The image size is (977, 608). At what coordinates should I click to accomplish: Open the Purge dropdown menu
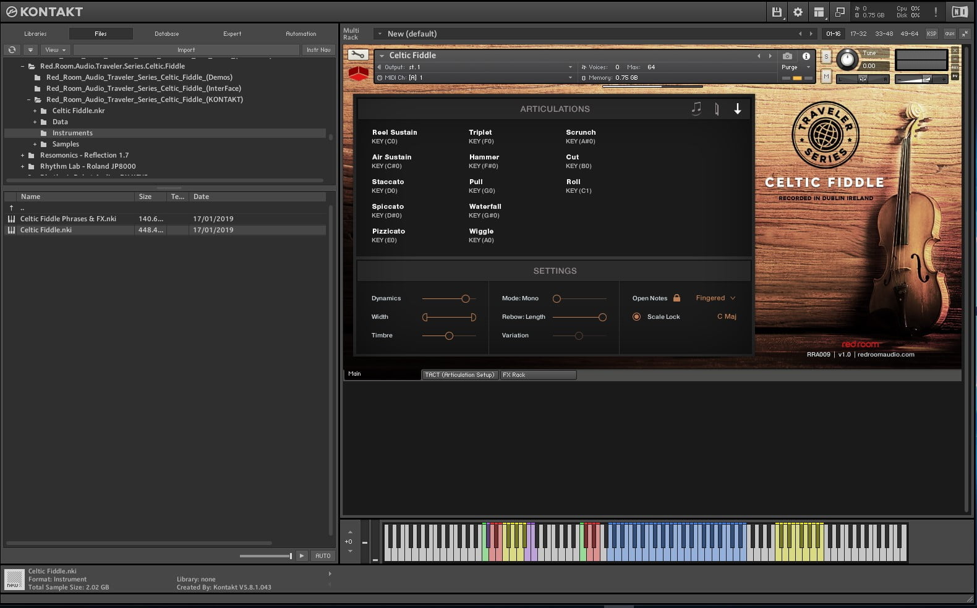pyautogui.click(x=795, y=67)
